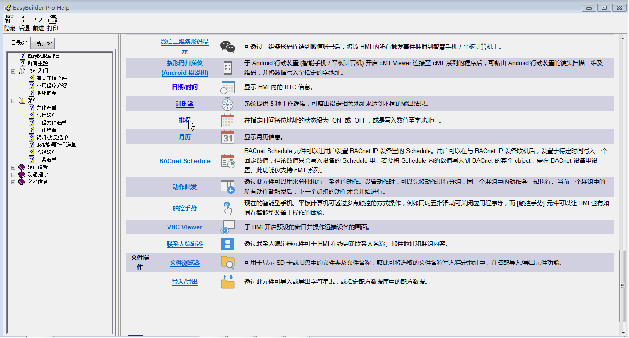Open the 月历 link
Screen dimensions: 629x338
(x=185, y=137)
